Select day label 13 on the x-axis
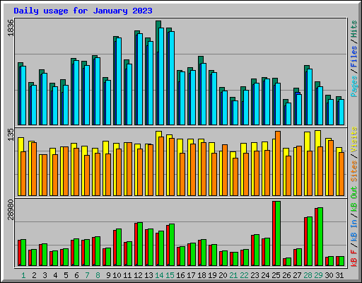The height and width of the screenshot is (283, 362). [x=148, y=275]
